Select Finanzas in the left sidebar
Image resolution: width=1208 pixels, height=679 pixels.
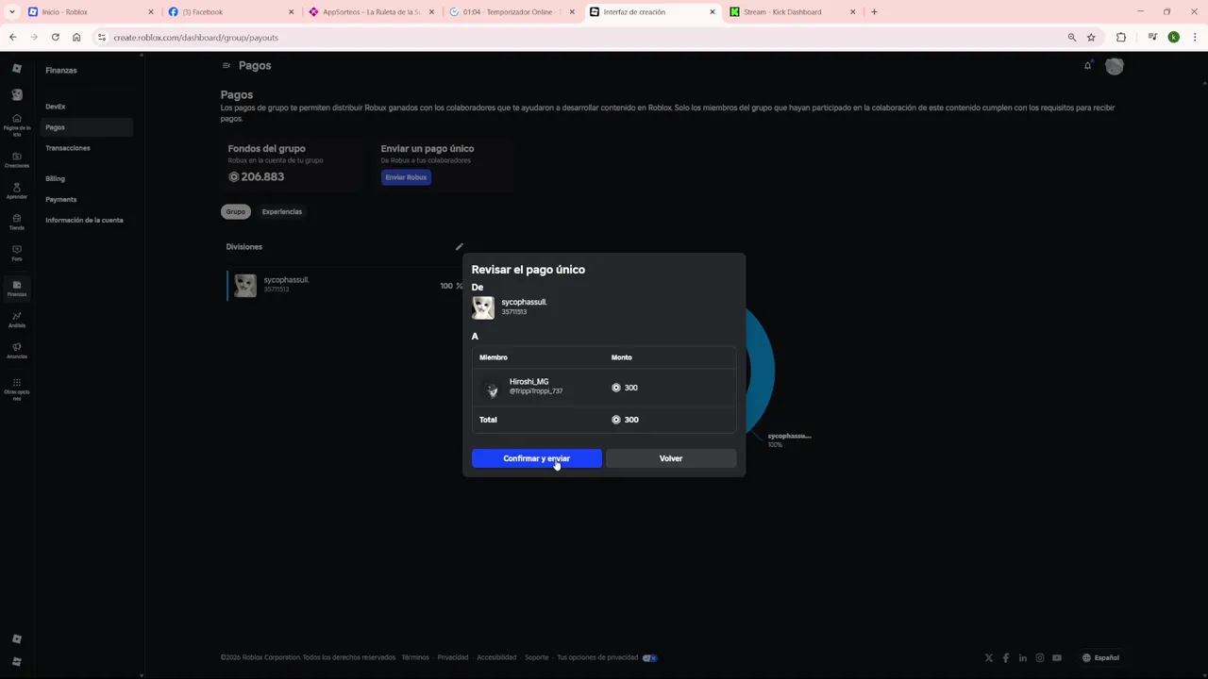16,289
